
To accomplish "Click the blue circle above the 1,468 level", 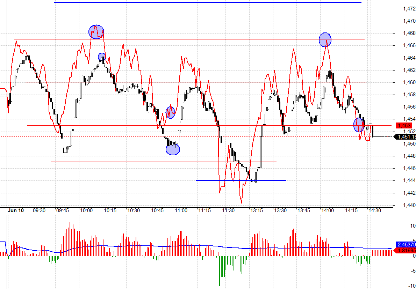I will (x=96, y=32).
